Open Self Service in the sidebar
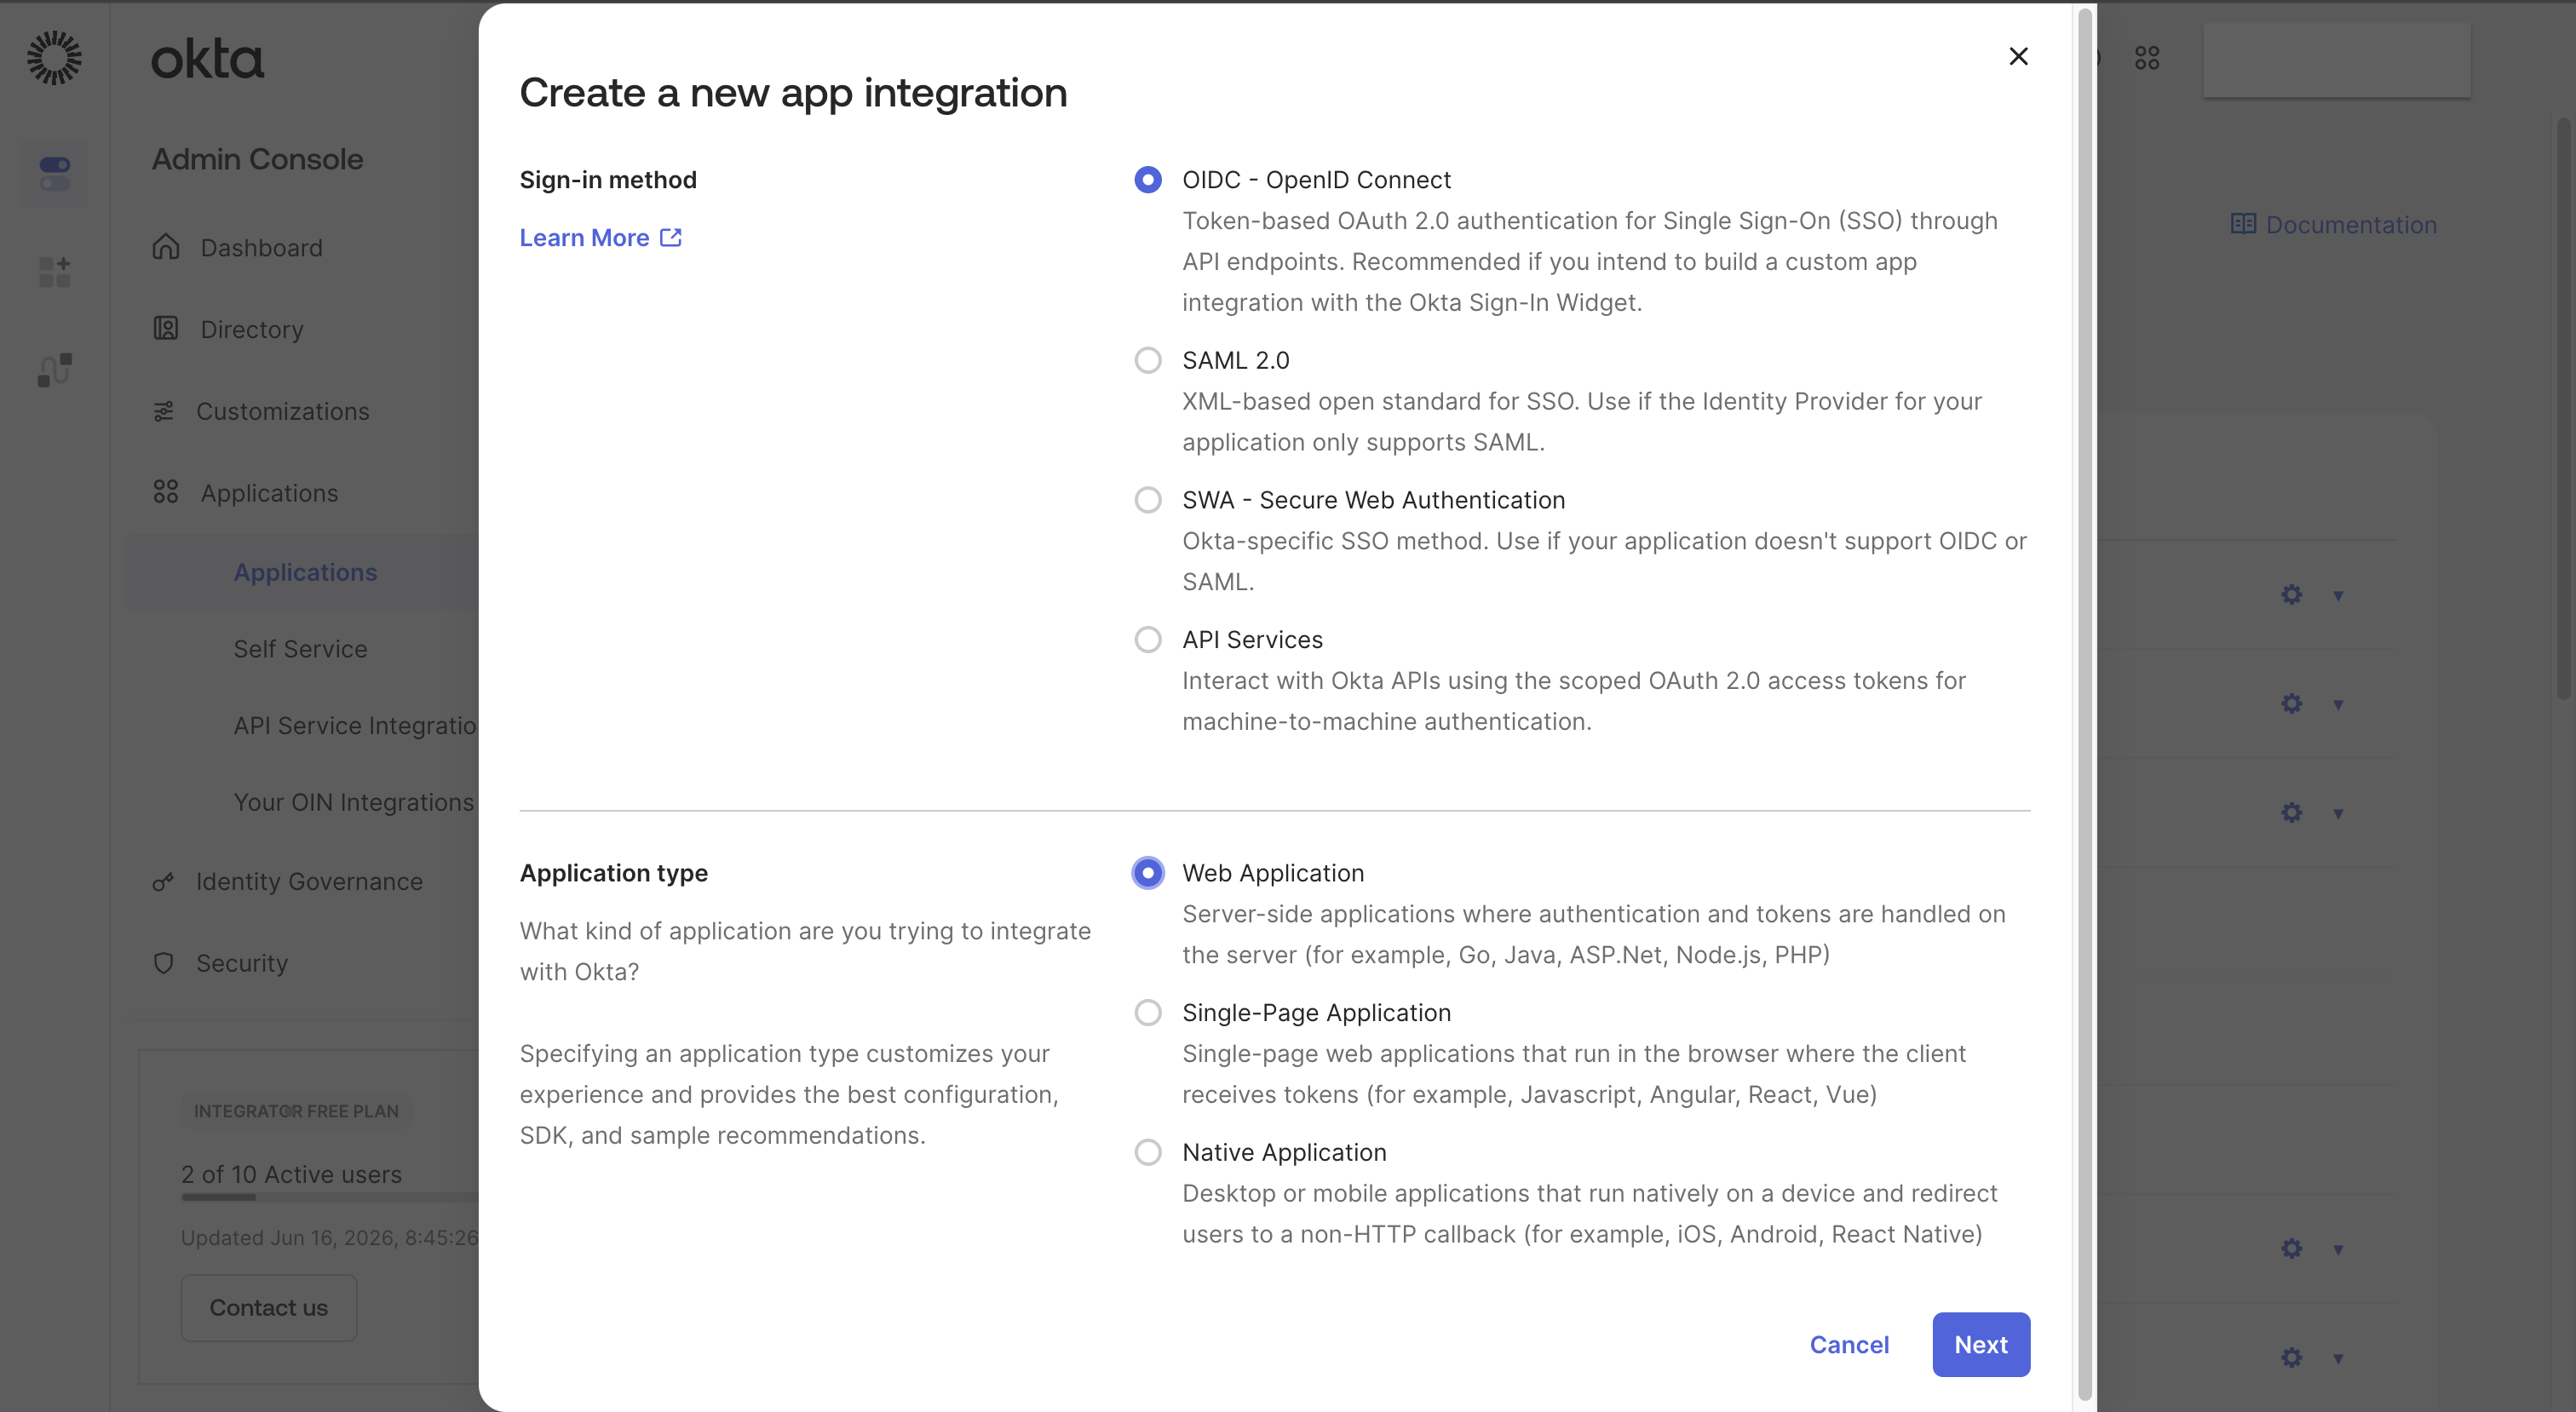Image resolution: width=2576 pixels, height=1412 pixels. (300, 649)
